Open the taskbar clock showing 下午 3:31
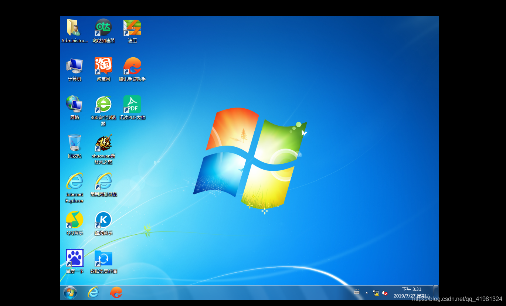This screenshot has height=306, width=506. click(412, 292)
